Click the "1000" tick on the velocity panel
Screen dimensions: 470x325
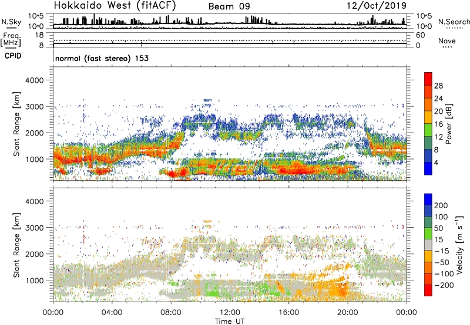[35, 280]
